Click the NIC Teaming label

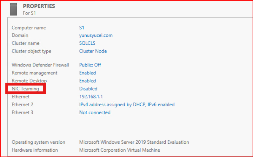(25, 89)
